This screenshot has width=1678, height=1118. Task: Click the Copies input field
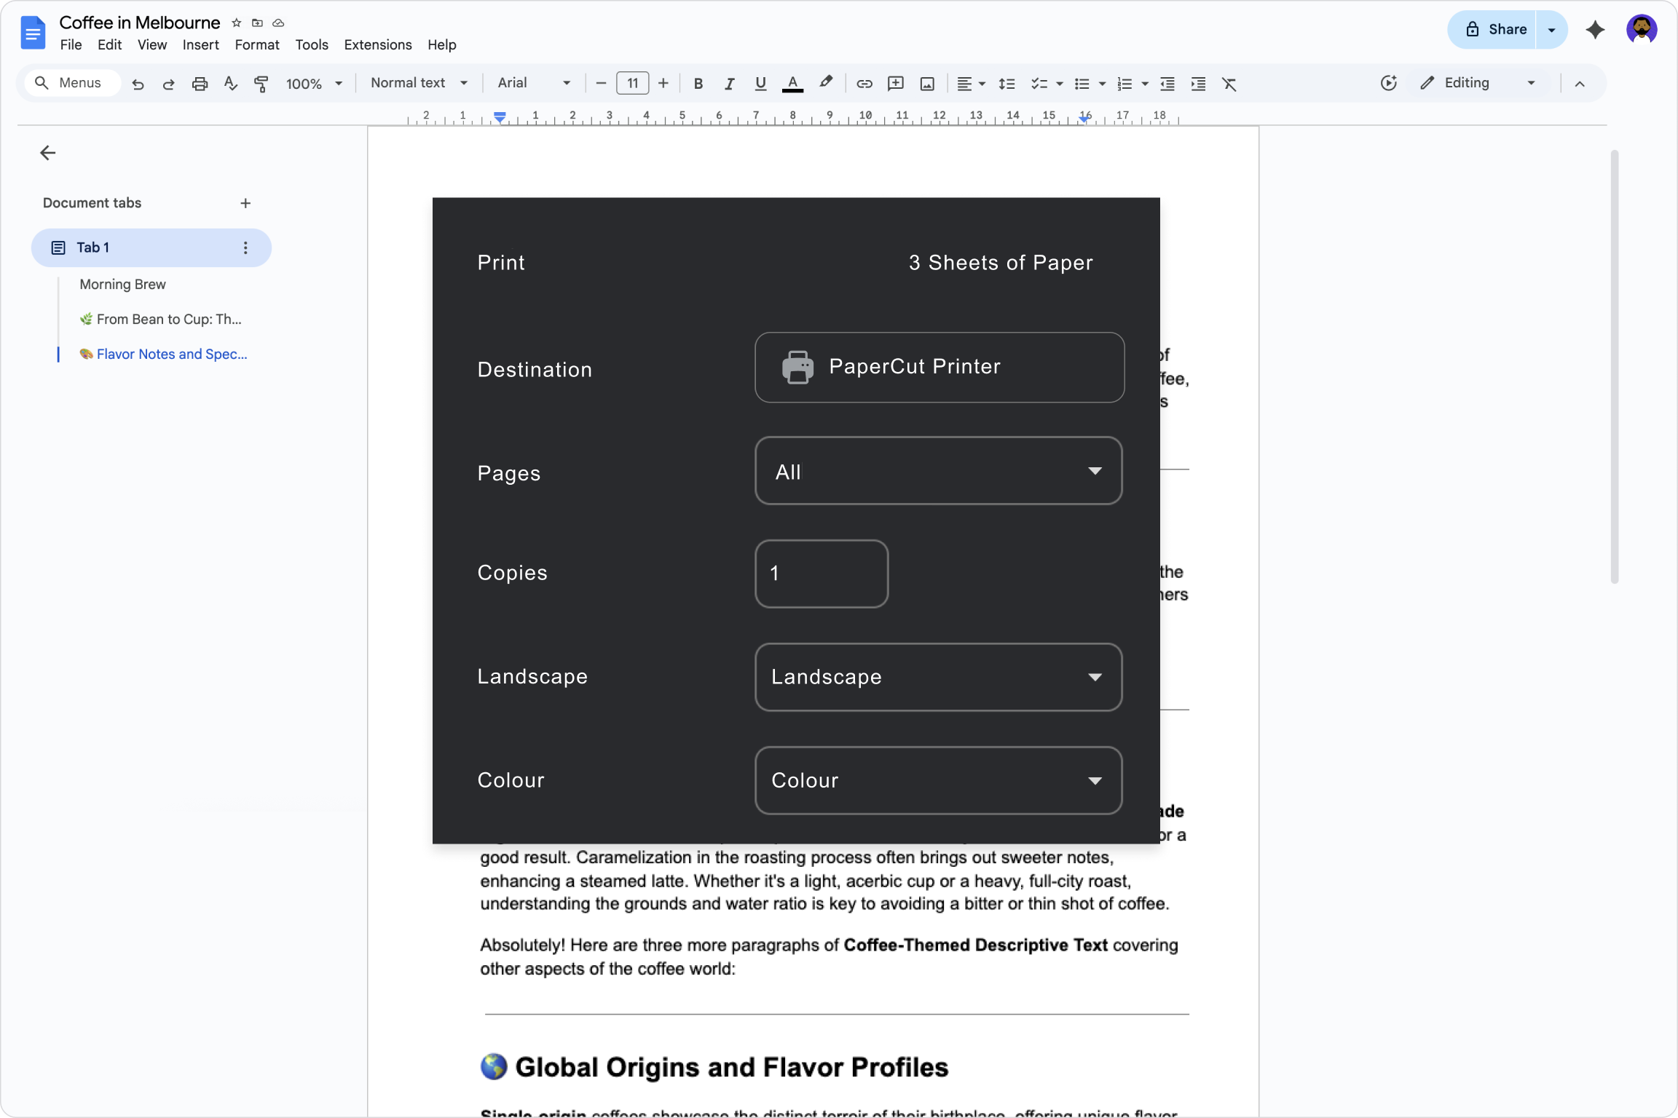(x=821, y=573)
